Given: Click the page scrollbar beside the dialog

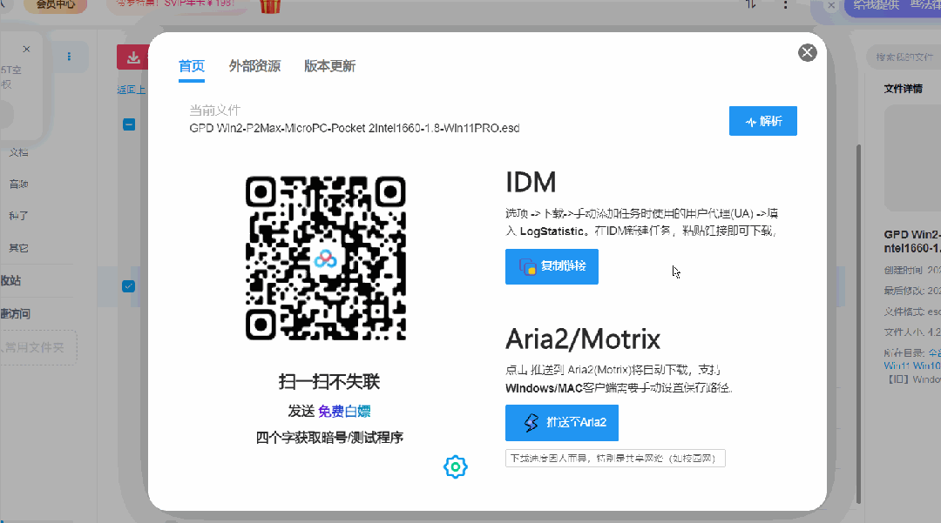Looking at the screenshot, I should pos(858,324).
